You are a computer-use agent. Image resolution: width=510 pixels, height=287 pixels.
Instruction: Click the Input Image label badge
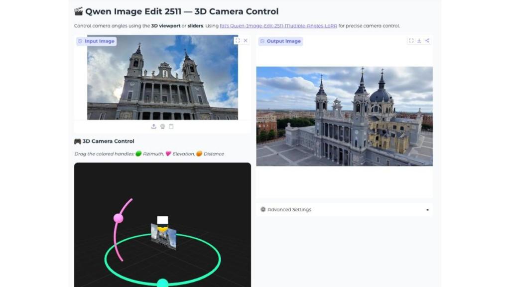(x=97, y=41)
